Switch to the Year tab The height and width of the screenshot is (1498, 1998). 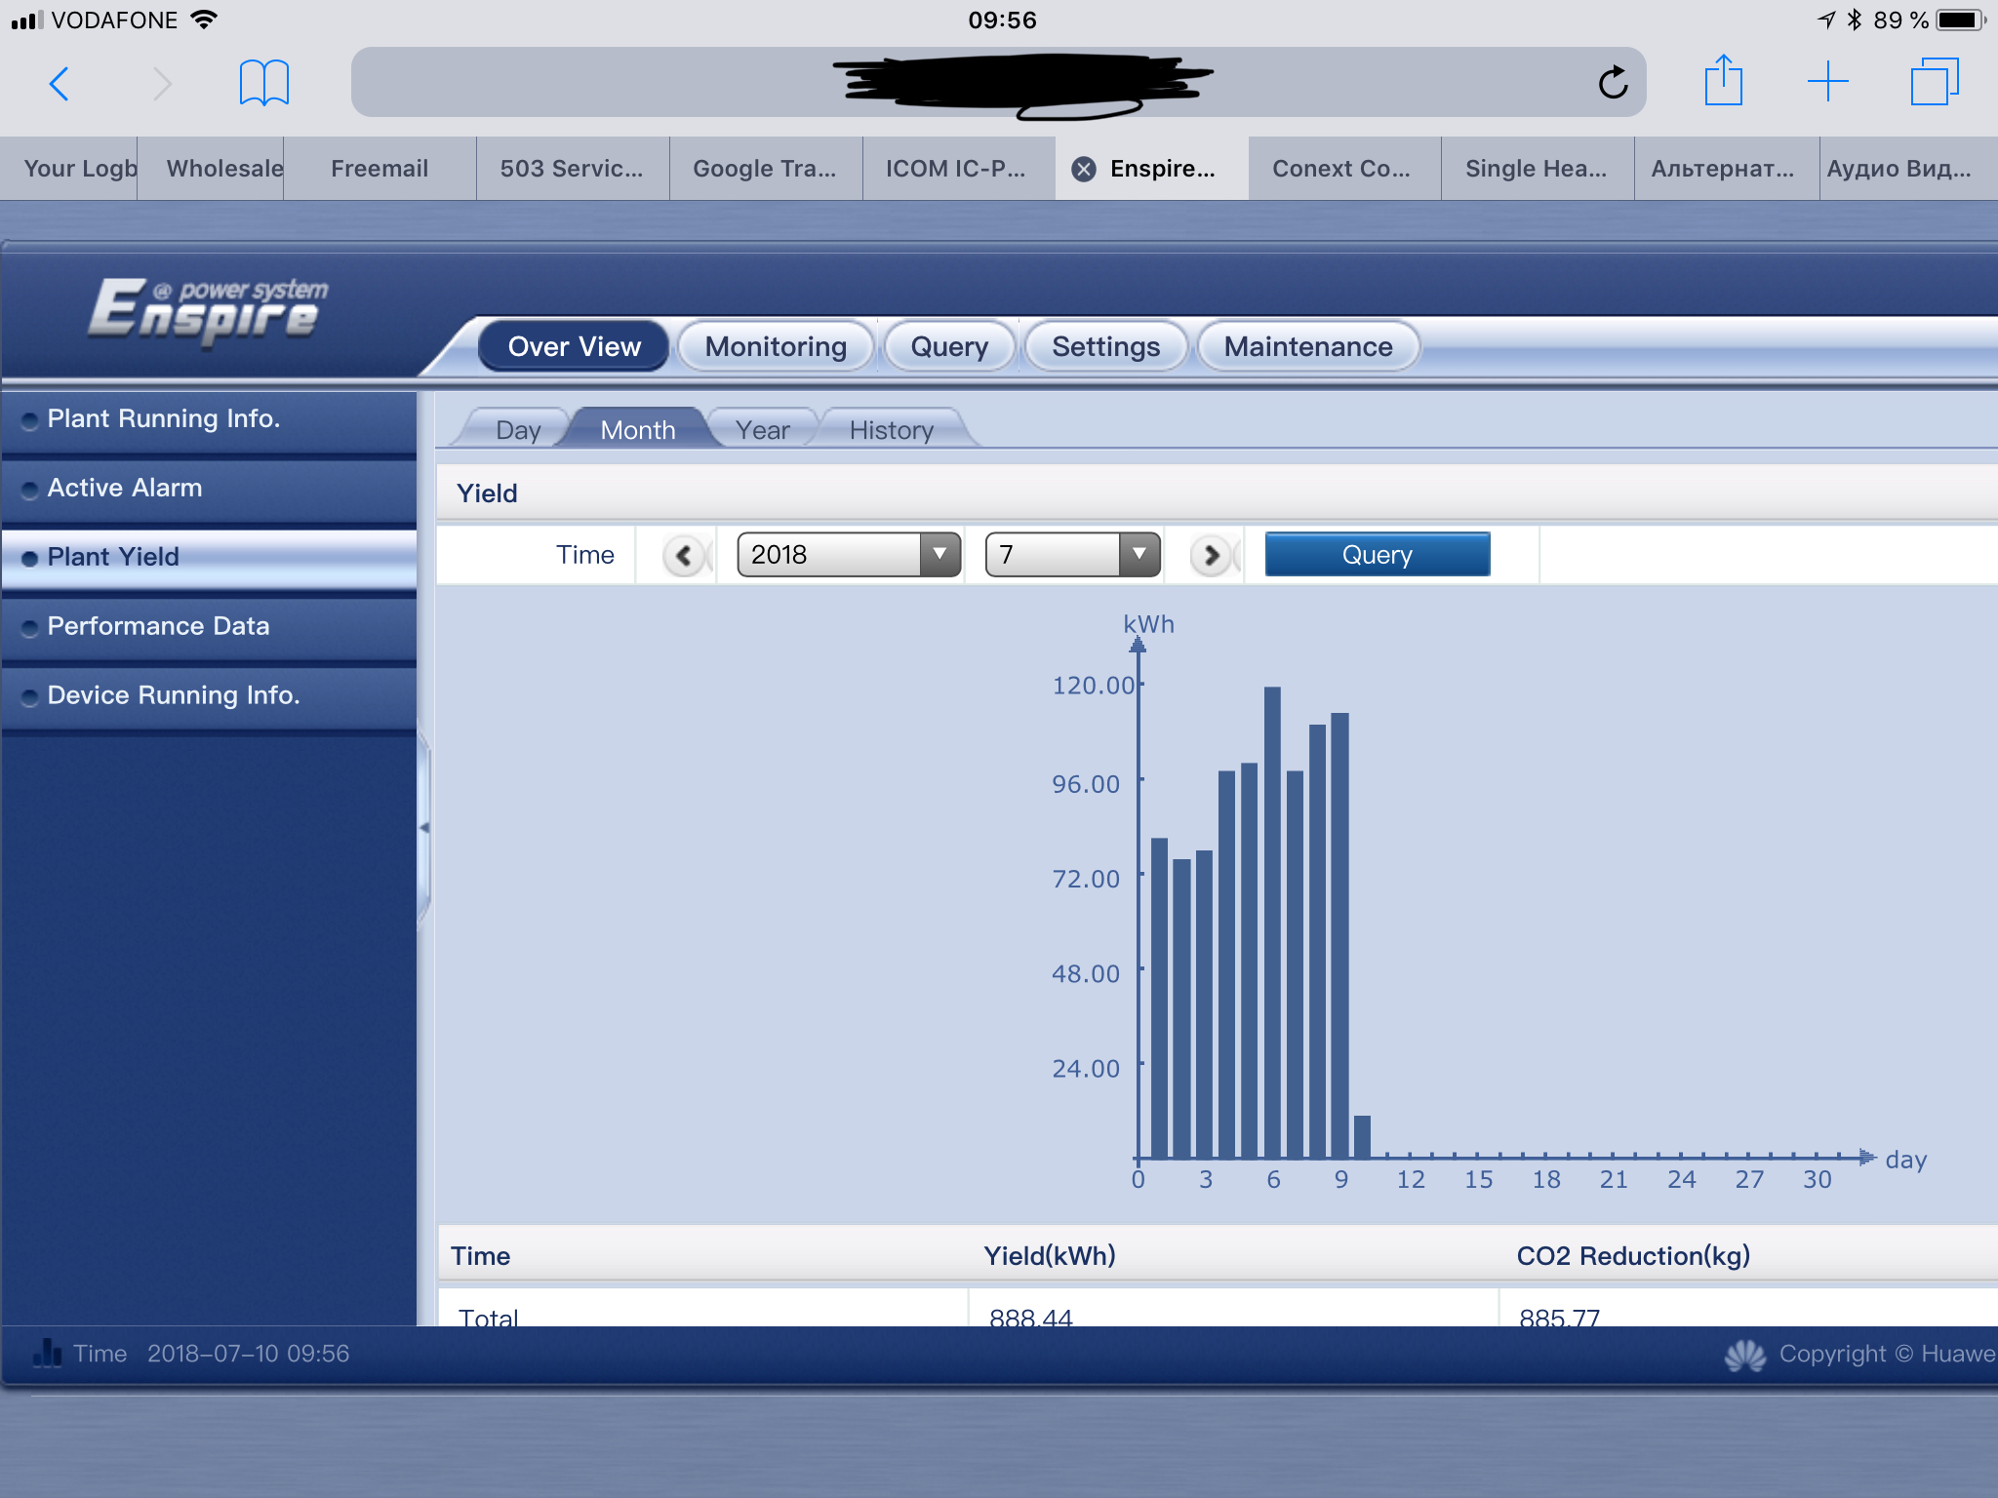tap(762, 430)
